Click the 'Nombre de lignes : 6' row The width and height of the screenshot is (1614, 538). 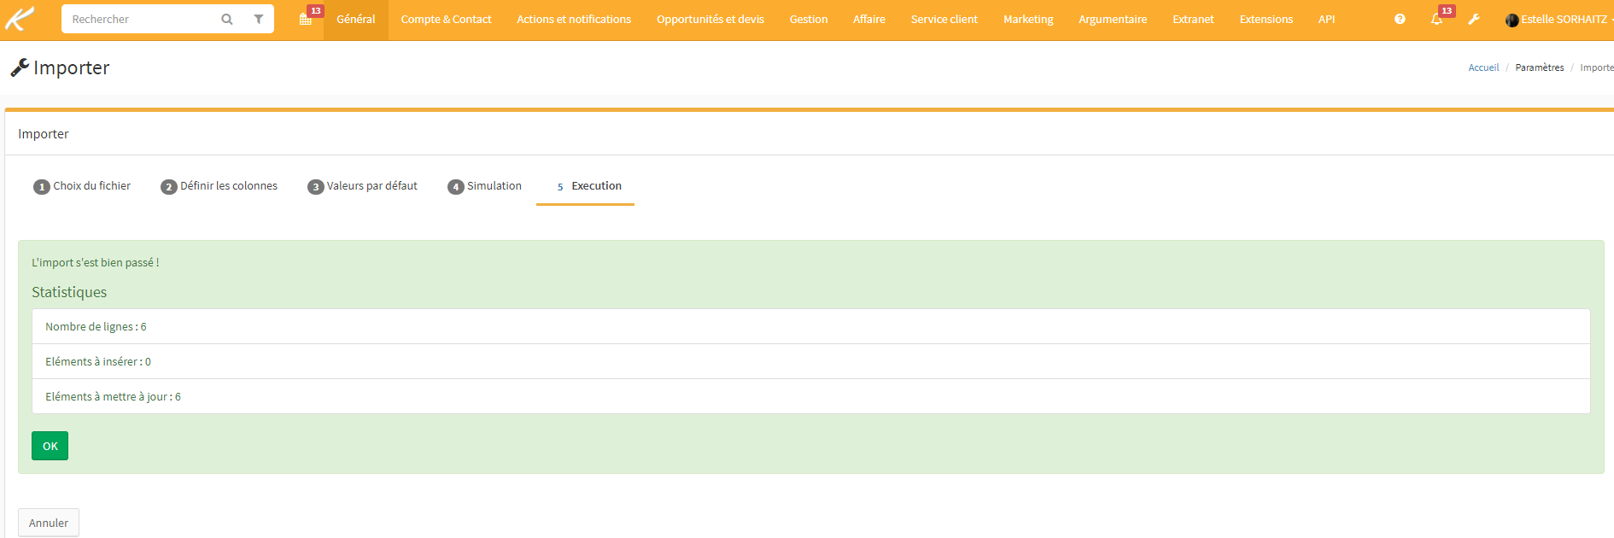[x=811, y=326]
